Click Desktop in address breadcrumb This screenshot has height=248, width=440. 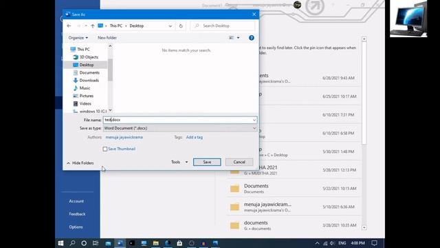click(x=137, y=26)
